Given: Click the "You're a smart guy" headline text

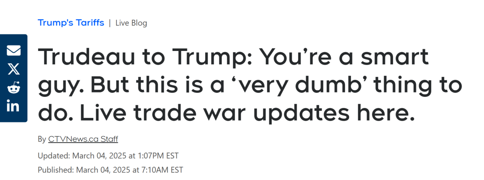Looking at the screenshot, I should [x=345, y=58].
